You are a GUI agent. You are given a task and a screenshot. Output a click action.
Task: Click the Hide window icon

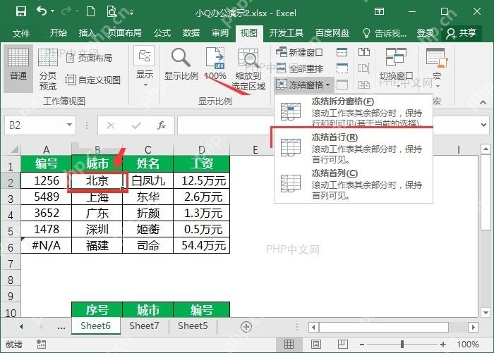tap(342, 68)
